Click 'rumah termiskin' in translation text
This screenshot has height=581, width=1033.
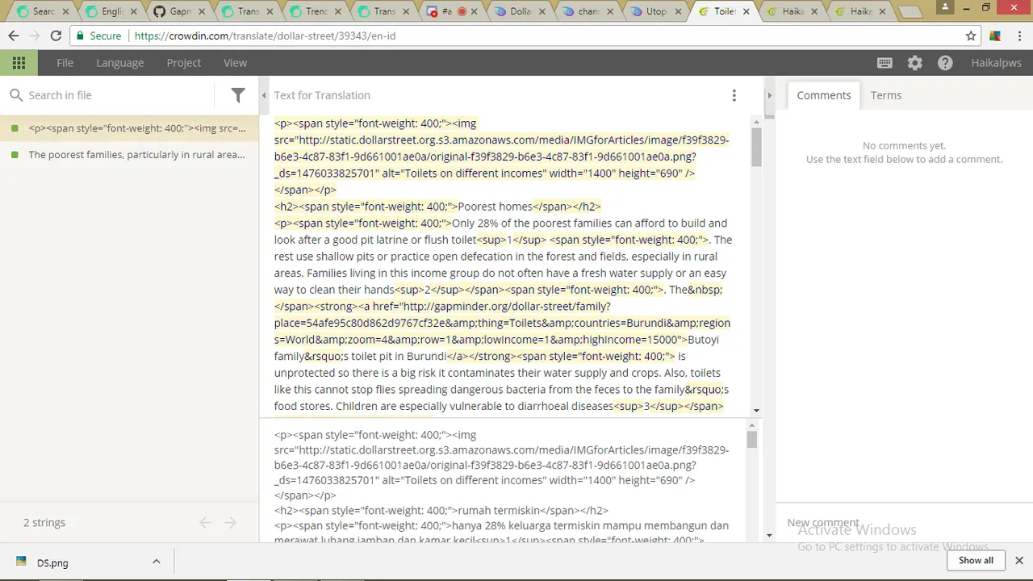click(500, 511)
